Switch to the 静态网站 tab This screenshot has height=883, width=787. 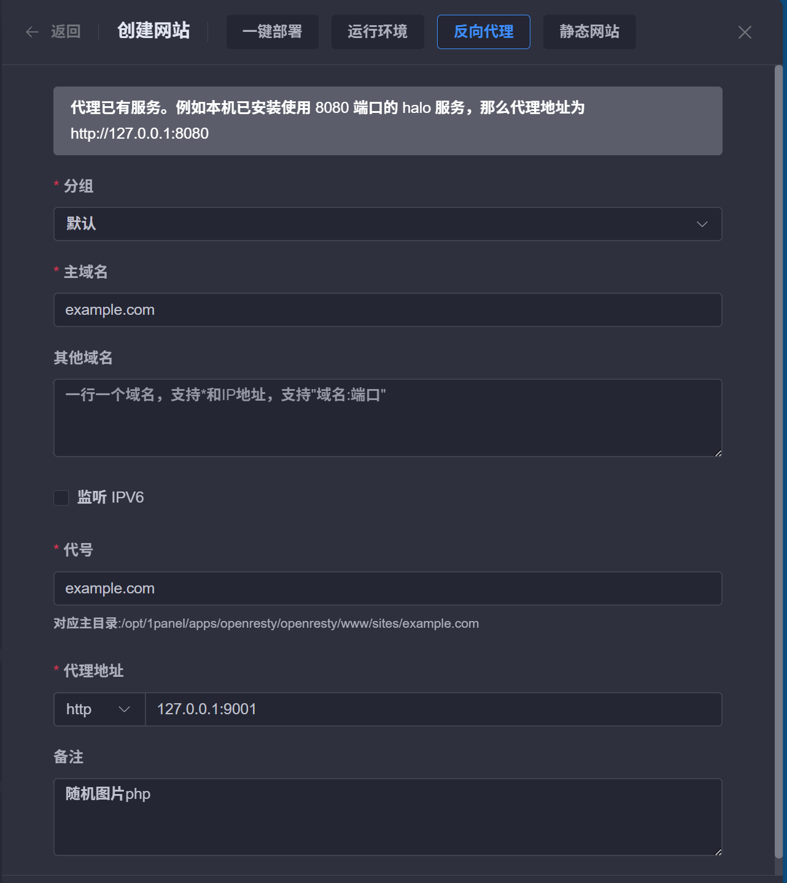[589, 32]
